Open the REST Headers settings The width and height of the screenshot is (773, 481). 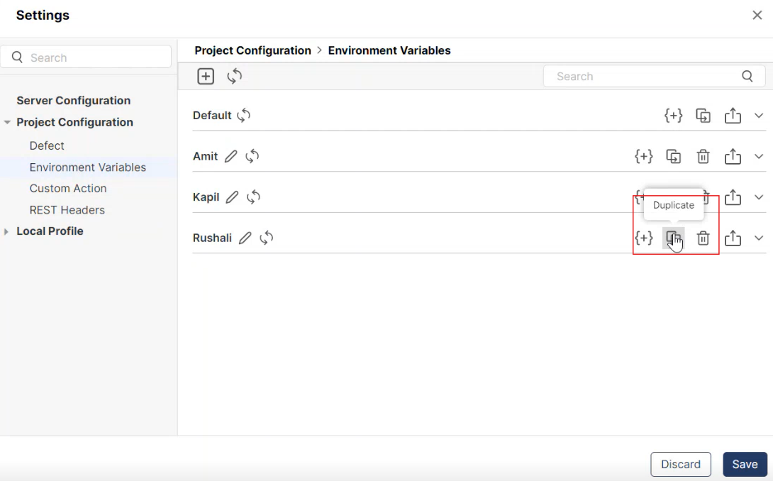coord(67,210)
